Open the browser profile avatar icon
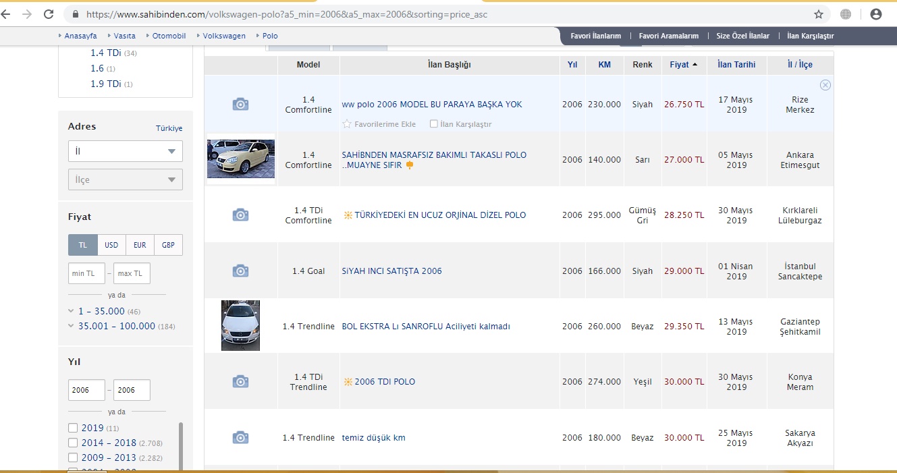Image resolution: width=897 pixels, height=473 pixels. click(x=876, y=14)
